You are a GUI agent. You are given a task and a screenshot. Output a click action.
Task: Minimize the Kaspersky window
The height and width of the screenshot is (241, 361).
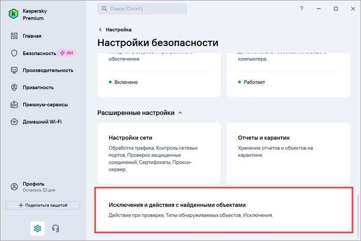(319, 9)
